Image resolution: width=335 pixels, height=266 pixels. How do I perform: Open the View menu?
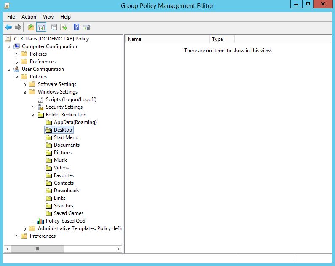pyautogui.click(x=48, y=17)
